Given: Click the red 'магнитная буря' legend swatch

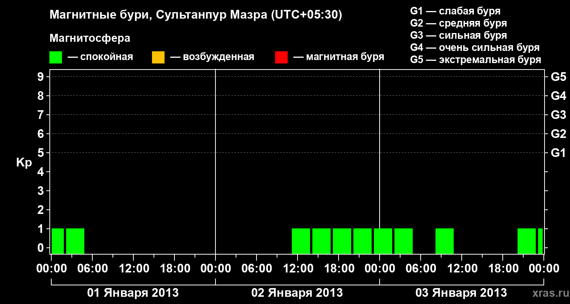Looking at the screenshot, I should tap(281, 57).
